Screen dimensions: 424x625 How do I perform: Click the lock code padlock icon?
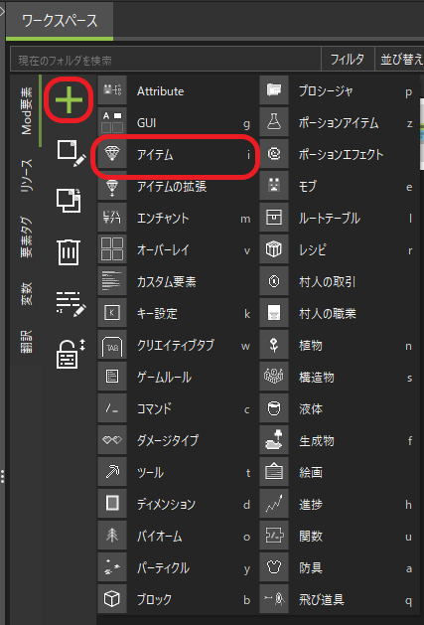click(x=71, y=354)
